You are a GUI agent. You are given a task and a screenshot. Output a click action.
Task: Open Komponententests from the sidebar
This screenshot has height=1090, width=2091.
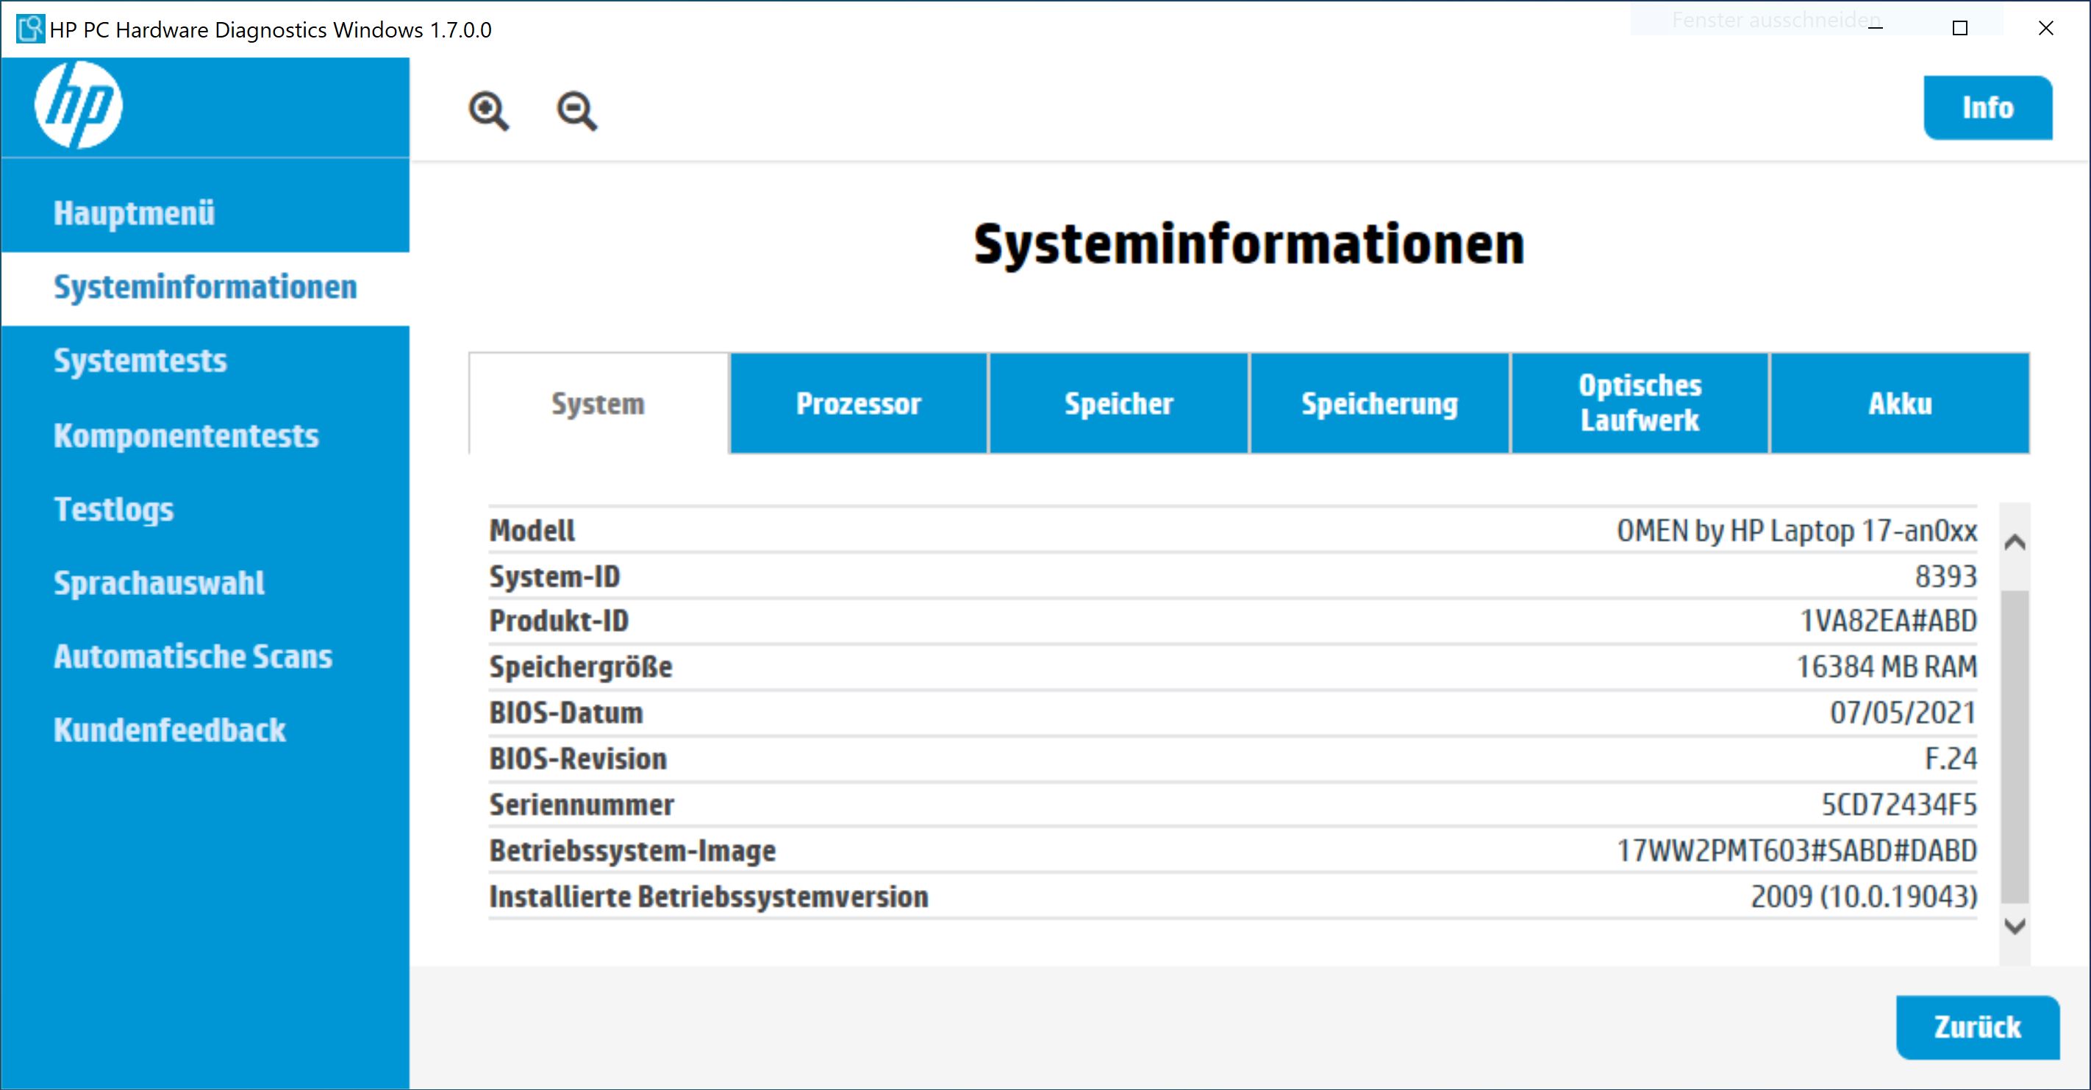186,435
